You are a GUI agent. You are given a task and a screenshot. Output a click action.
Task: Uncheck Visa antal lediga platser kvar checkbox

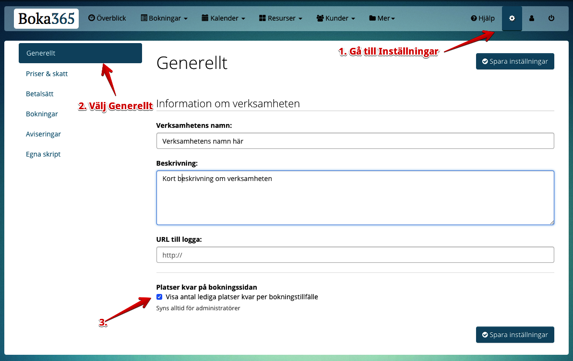coord(159,297)
